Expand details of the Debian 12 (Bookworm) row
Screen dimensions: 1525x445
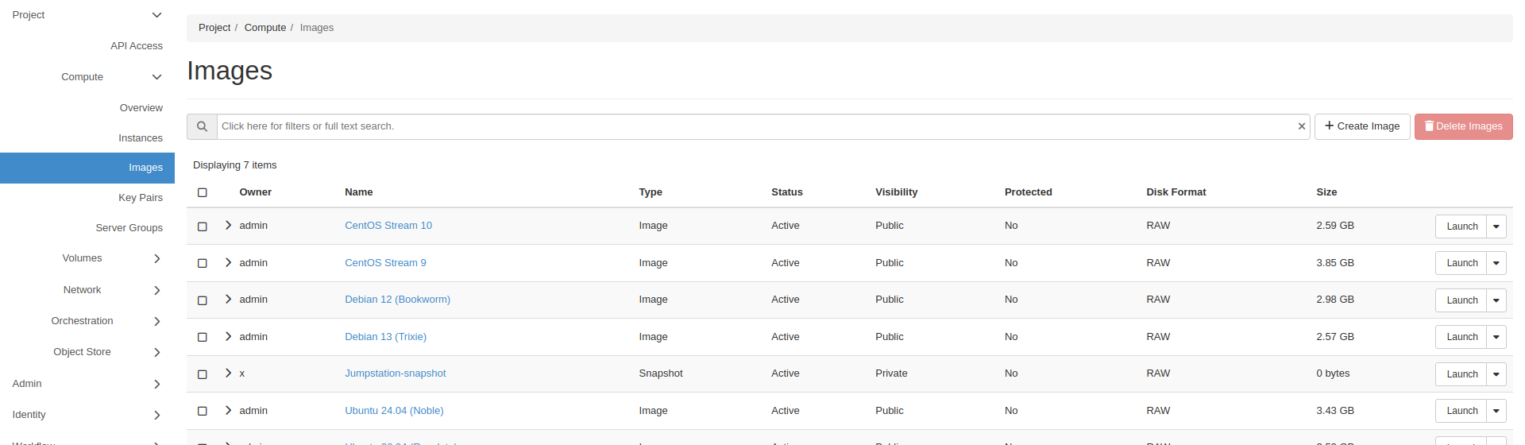(228, 300)
